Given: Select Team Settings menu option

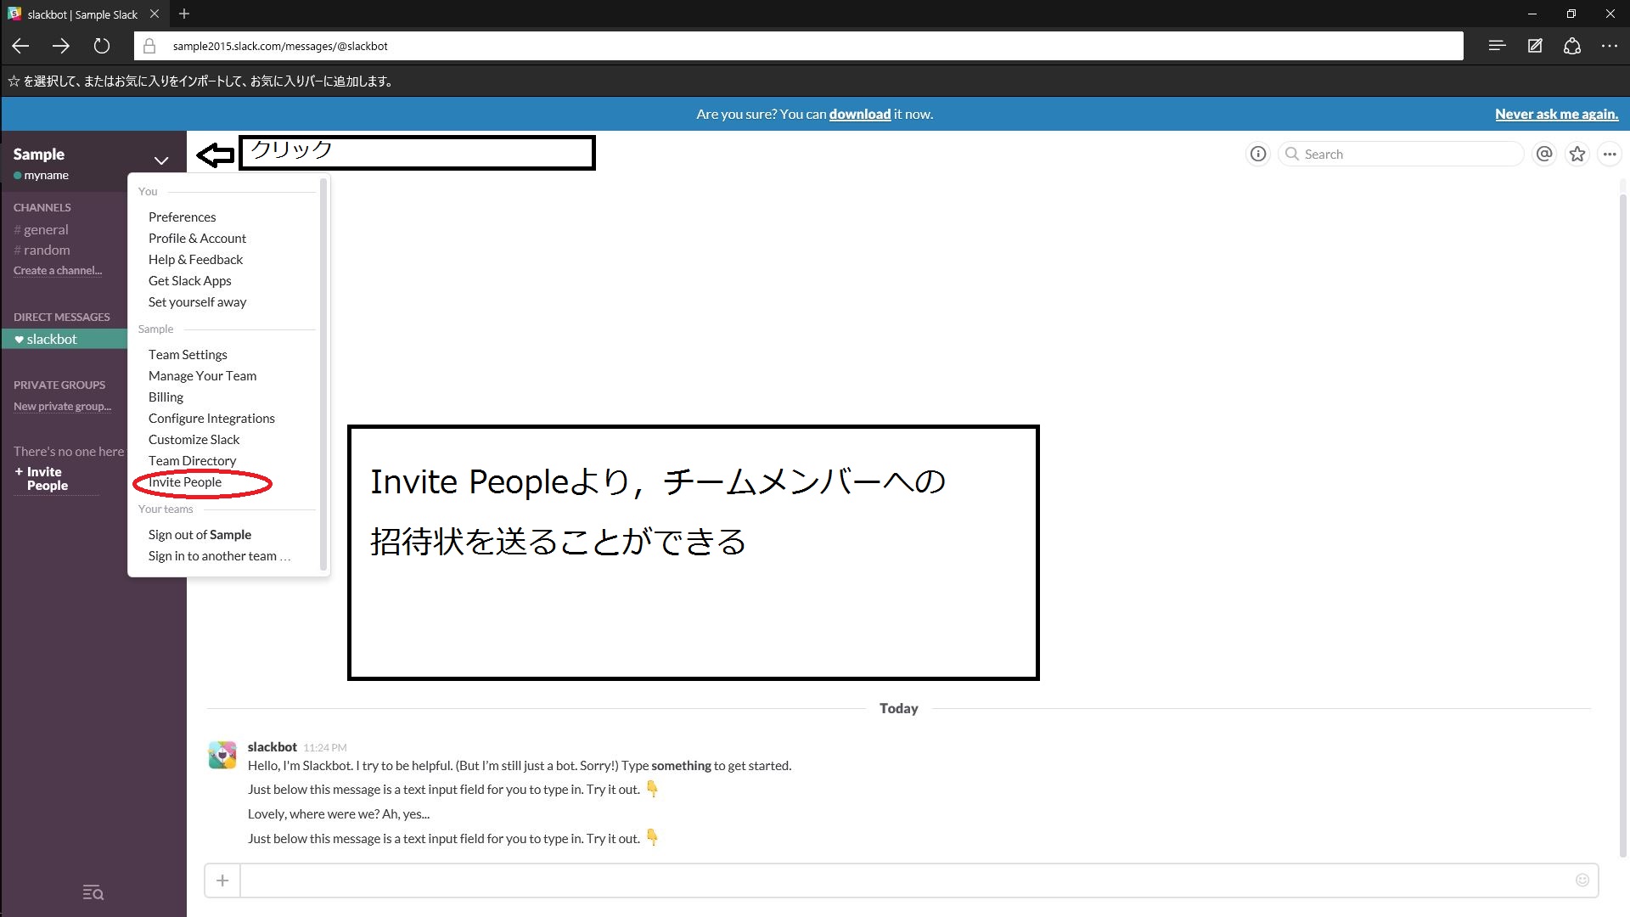Looking at the screenshot, I should click(187, 354).
